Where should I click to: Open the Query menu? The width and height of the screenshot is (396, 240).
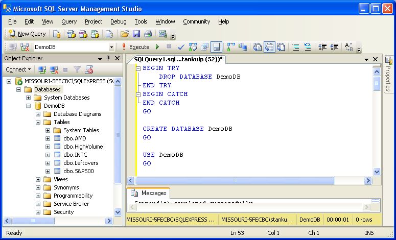[x=69, y=21]
